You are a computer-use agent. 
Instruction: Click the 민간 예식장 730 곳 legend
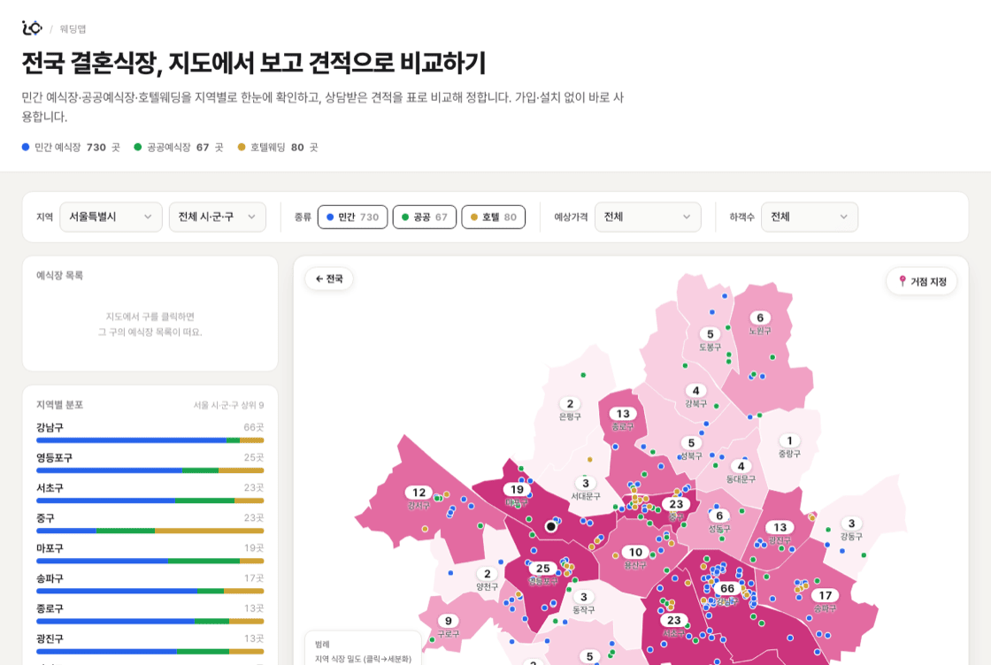[x=71, y=147]
